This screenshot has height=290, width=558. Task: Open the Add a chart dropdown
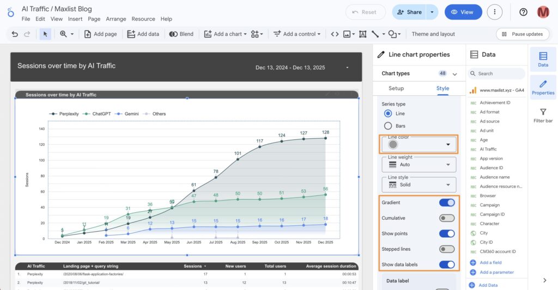coord(226,34)
